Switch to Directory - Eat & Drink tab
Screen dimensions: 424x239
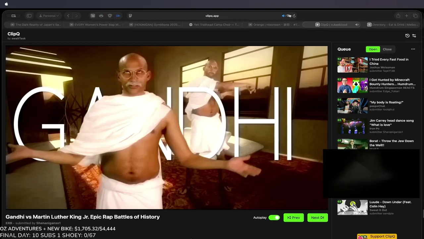[x=392, y=25]
